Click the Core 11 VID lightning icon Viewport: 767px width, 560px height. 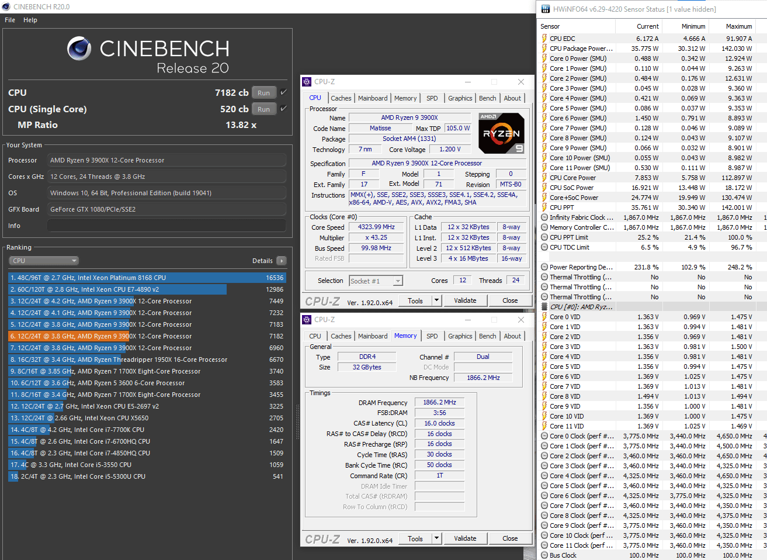tap(544, 426)
